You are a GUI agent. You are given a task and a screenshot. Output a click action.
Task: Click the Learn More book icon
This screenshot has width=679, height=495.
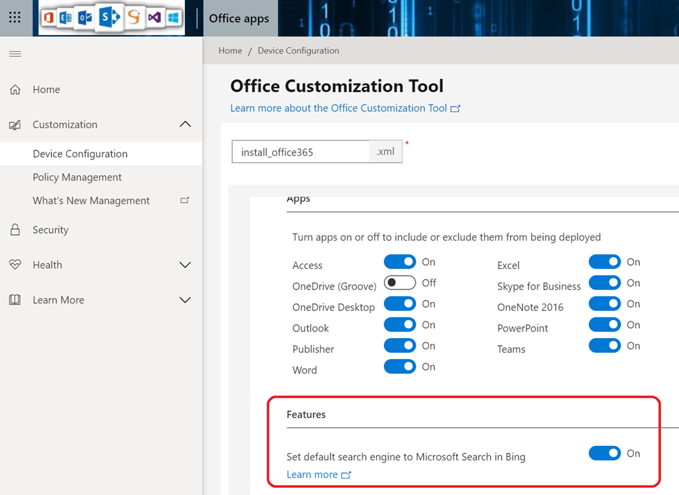coord(15,300)
